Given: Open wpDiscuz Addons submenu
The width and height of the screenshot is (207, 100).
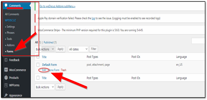Looking at the screenshot, I should [10, 45].
